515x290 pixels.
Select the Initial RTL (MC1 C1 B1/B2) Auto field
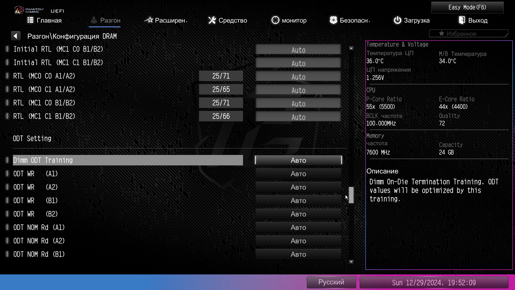click(x=298, y=63)
